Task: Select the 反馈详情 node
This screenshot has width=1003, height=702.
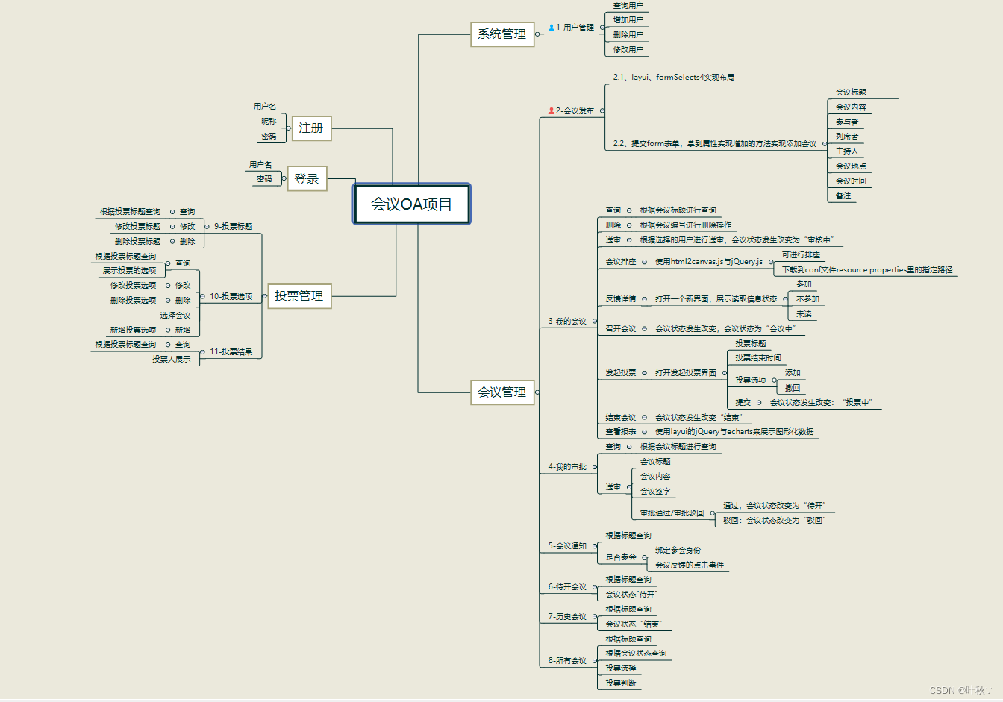Action: click(620, 299)
